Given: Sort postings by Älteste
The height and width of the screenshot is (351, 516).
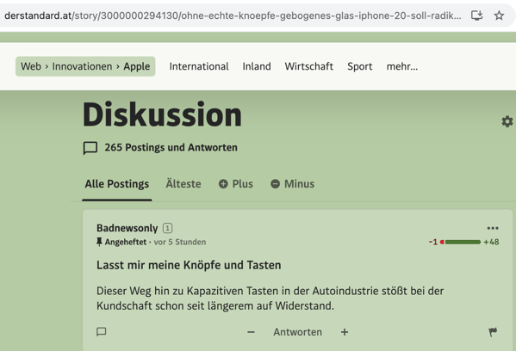Looking at the screenshot, I should click(x=183, y=184).
